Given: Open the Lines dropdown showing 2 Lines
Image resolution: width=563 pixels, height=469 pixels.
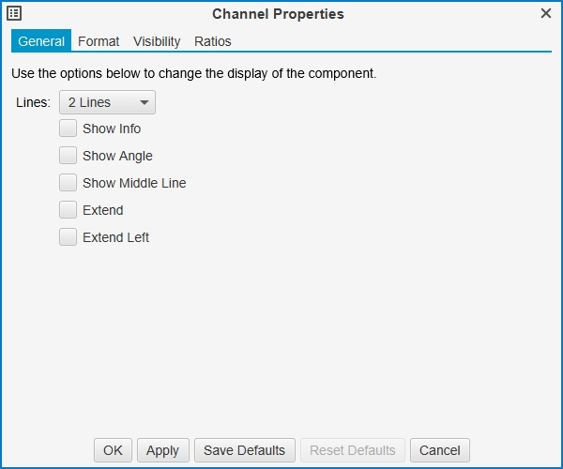Looking at the screenshot, I should pyautogui.click(x=107, y=102).
